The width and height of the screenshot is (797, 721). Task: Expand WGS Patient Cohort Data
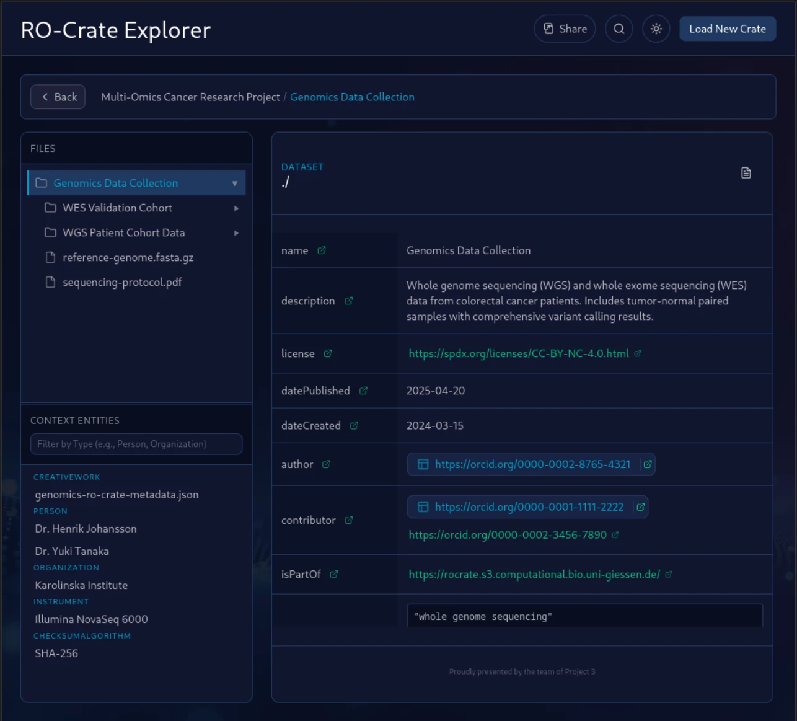pyautogui.click(x=236, y=232)
